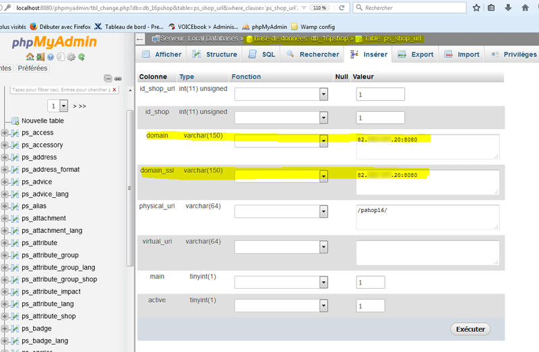Open function dropdown for virtual_uri
This screenshot has width=539, height=352.
coord(281,247)
